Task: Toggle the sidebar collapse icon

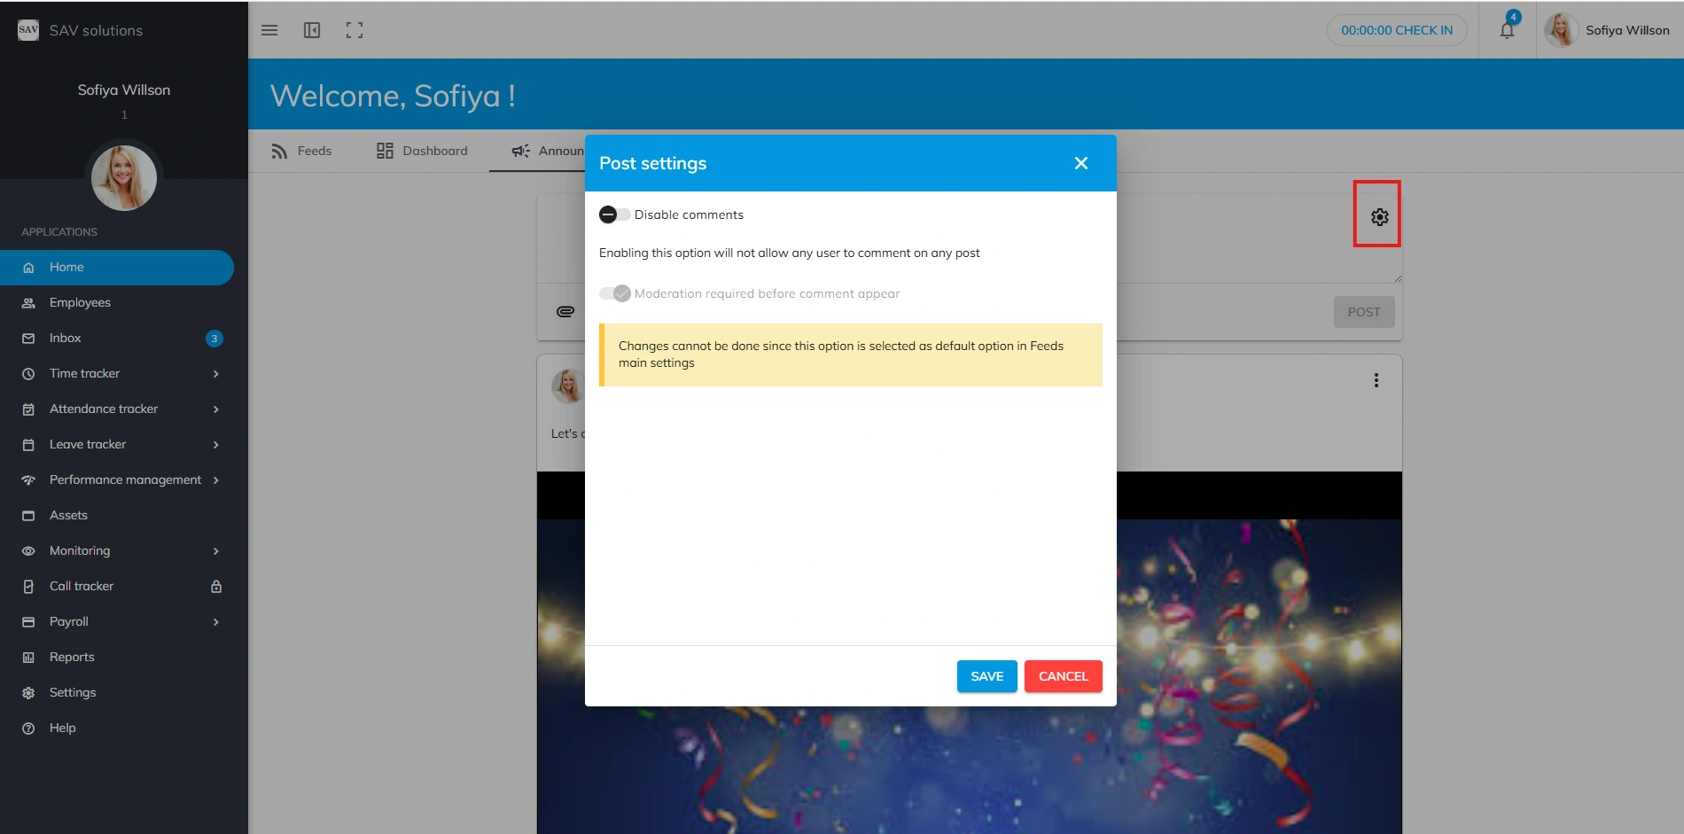Action: (x=312, y=30)
